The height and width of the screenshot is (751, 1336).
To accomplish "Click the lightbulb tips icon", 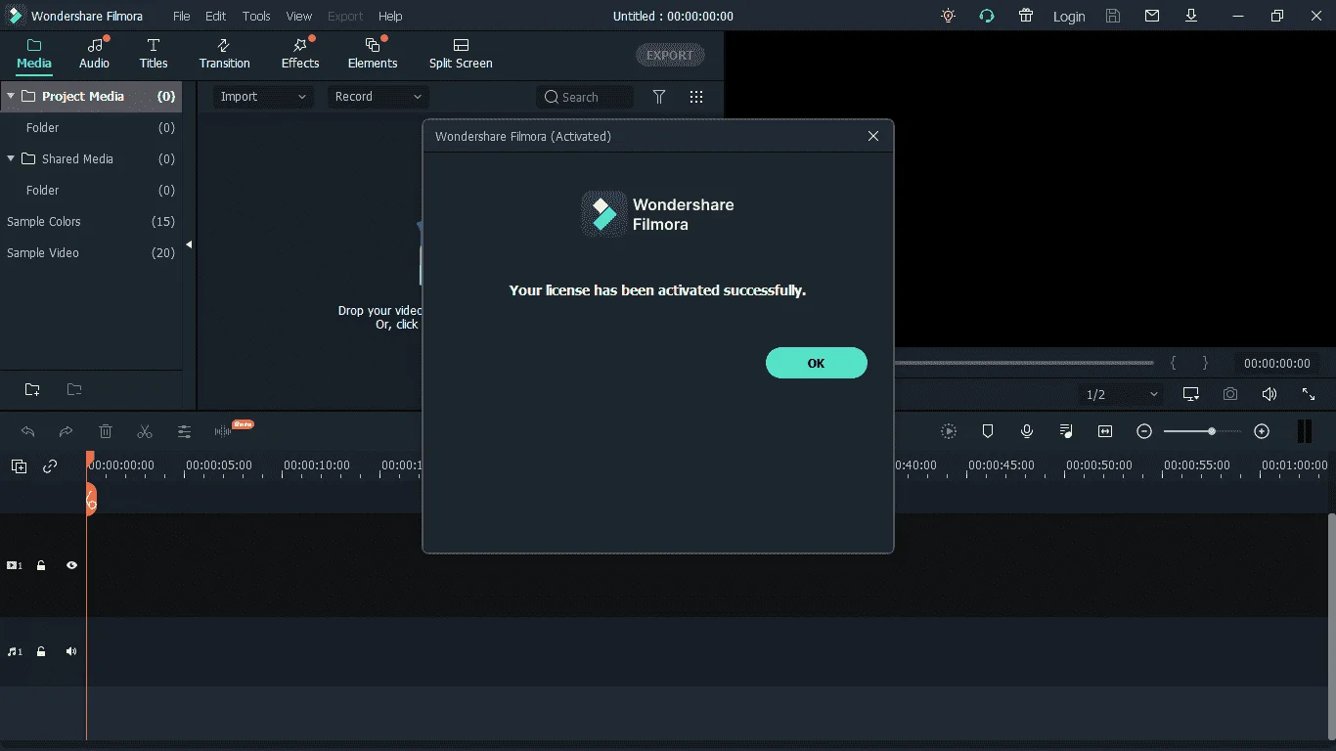I will pos(948,16).
